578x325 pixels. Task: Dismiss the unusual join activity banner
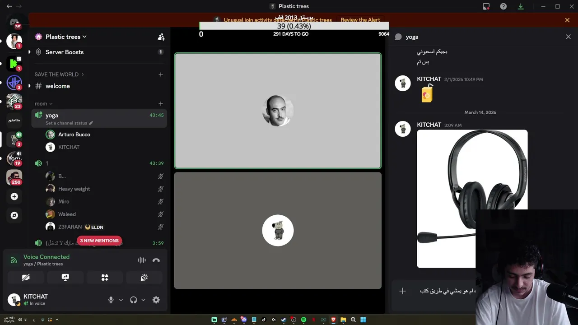click(x=567, y=20)
